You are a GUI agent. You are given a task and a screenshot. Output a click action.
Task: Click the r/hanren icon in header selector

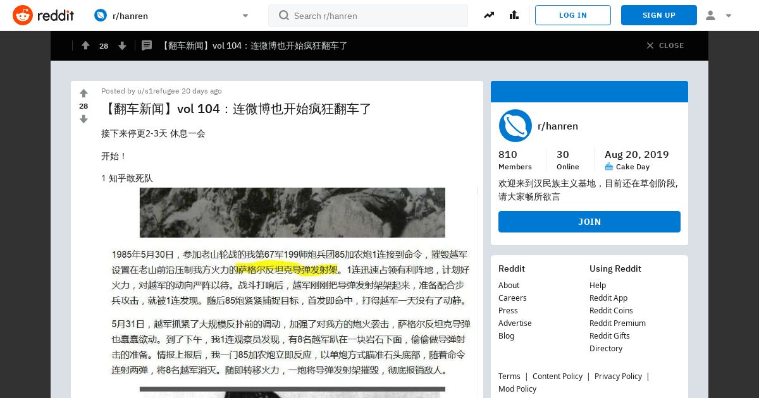[101, 15]
